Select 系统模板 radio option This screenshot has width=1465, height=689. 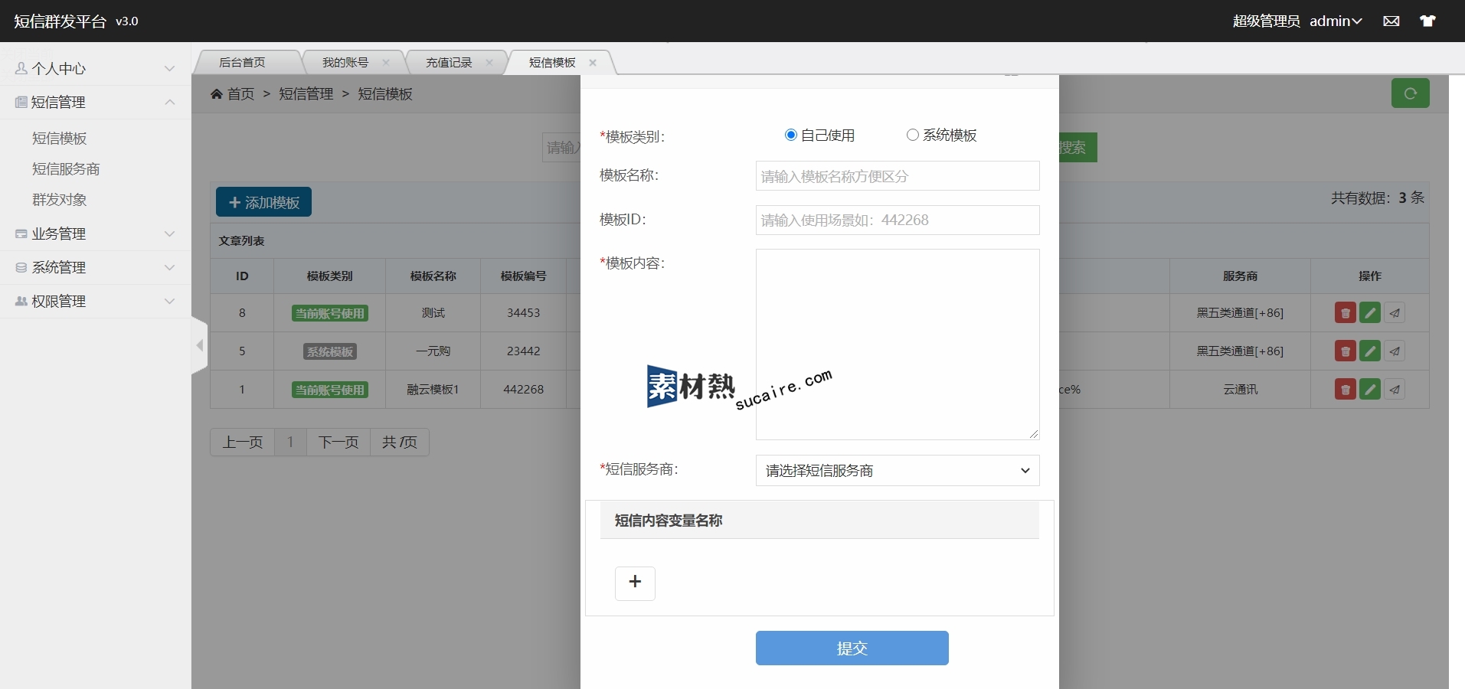[x=912, y=136]
